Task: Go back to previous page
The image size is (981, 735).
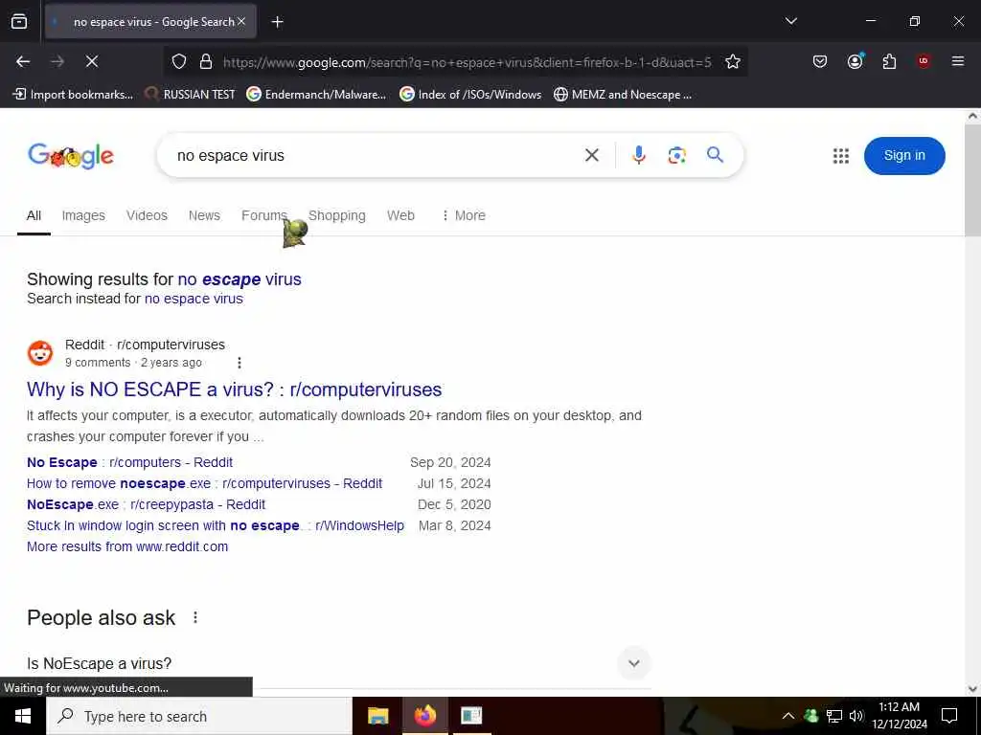Action: (23, 61)
